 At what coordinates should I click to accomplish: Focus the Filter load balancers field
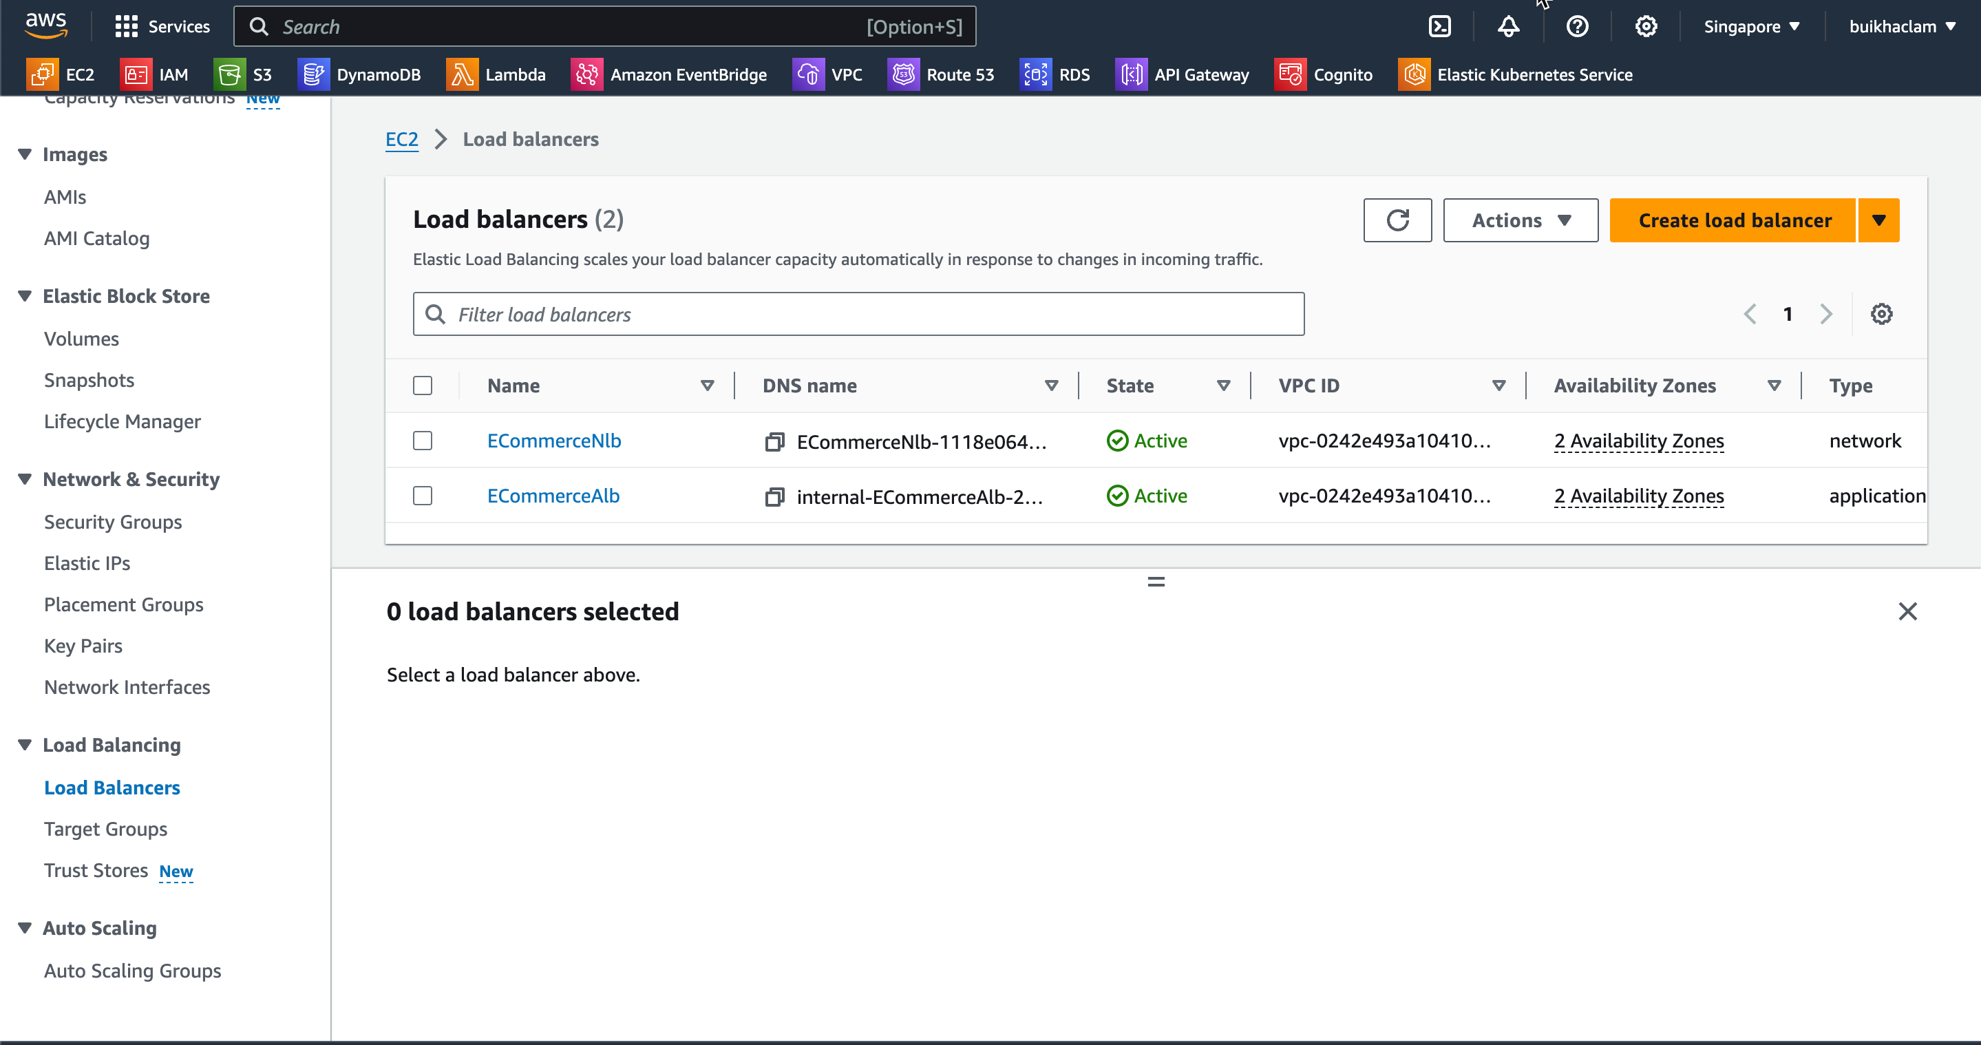pos(858,314)
